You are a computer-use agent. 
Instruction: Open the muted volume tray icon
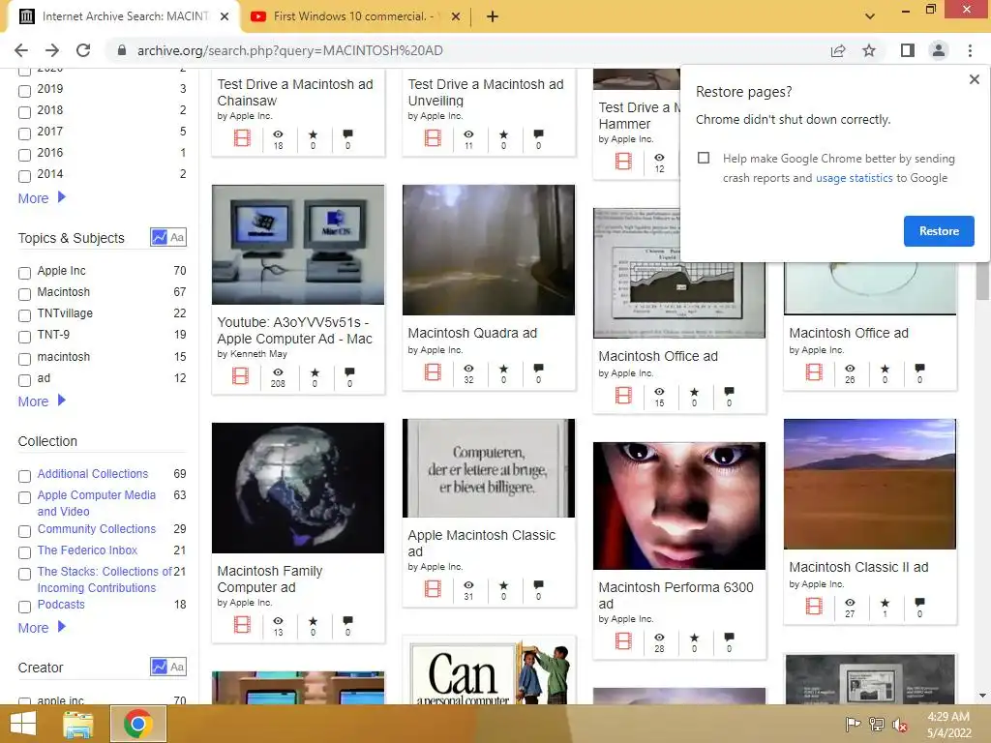899,725
